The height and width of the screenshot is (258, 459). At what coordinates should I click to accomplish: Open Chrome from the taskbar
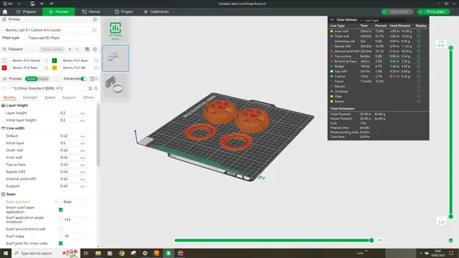pos(121,253)
